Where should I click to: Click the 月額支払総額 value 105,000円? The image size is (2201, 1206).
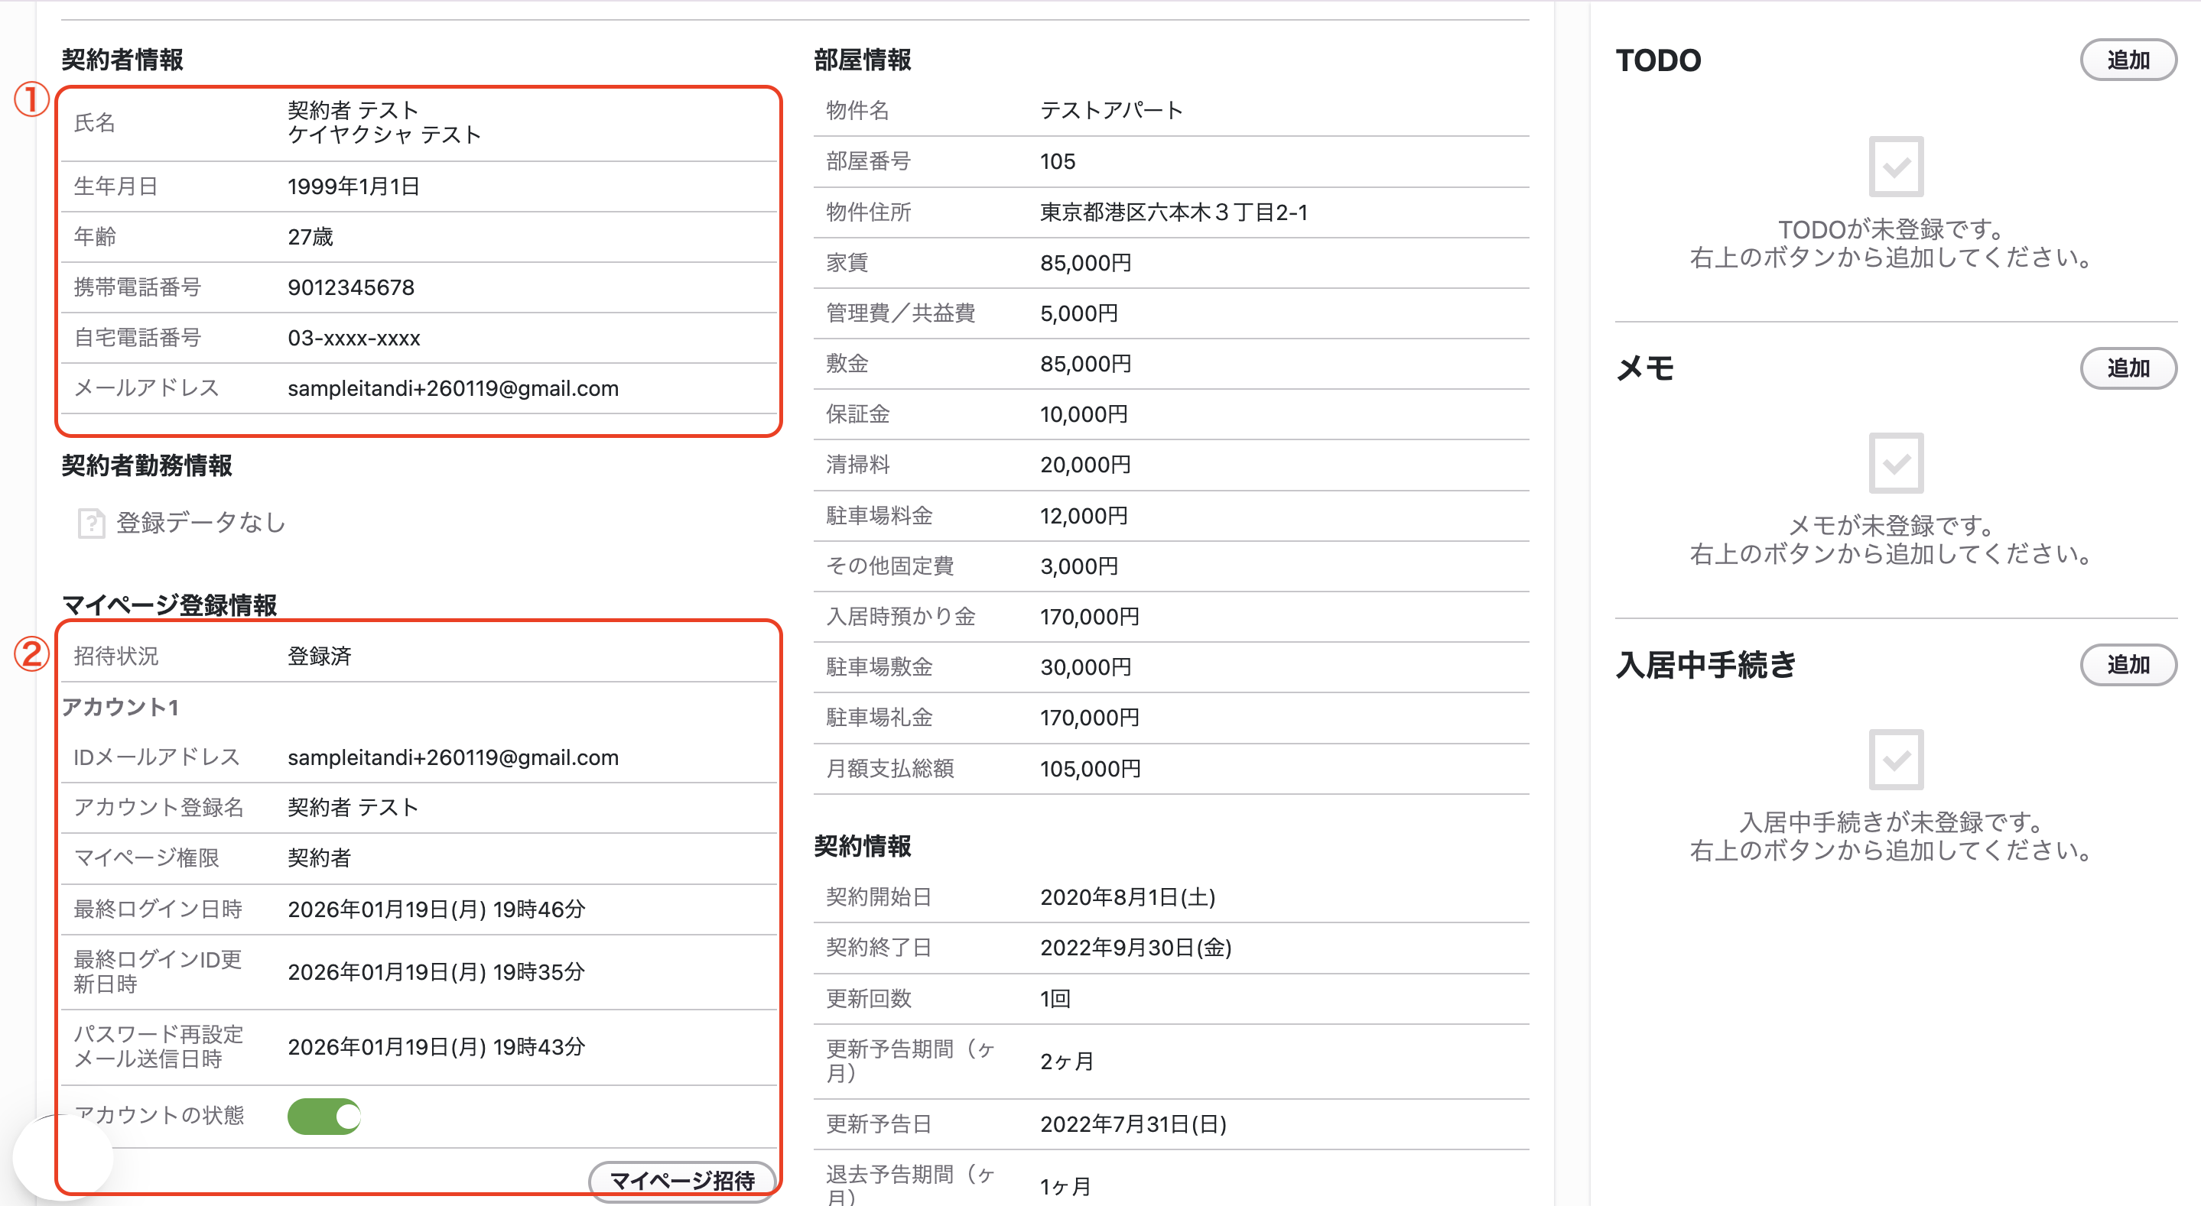pyautogui.click(x=1091, y=769)
